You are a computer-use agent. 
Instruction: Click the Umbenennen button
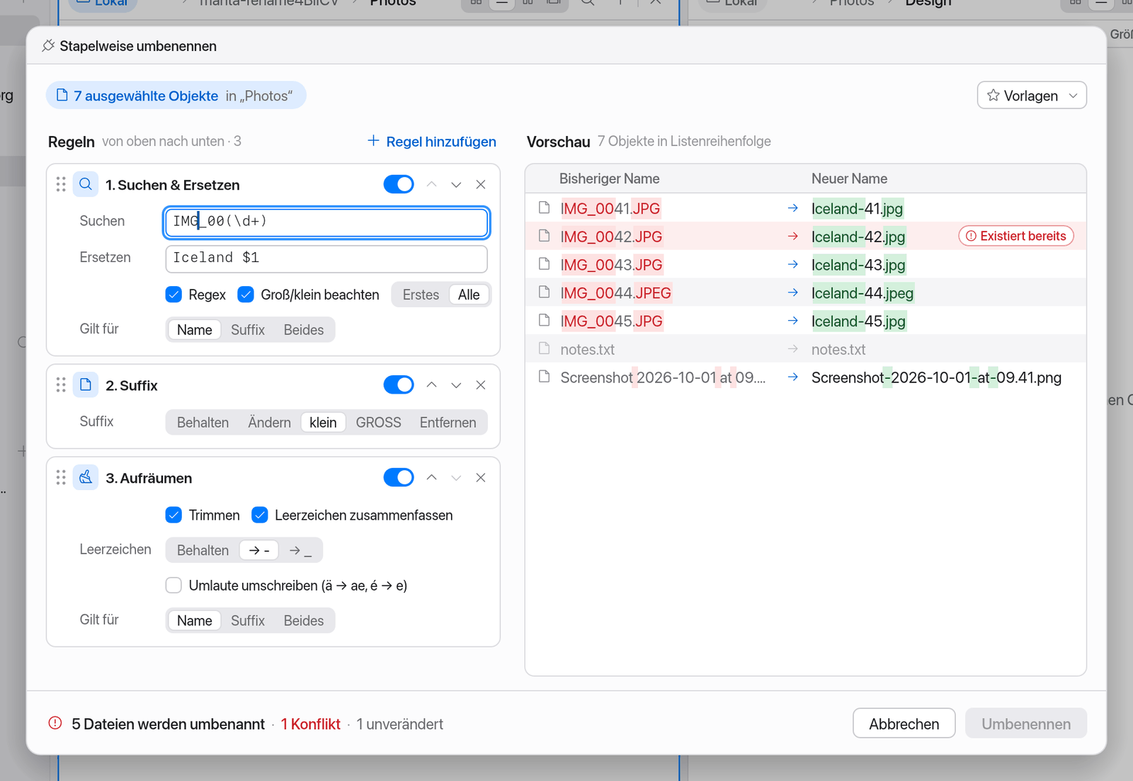(x=1026, y=724)
